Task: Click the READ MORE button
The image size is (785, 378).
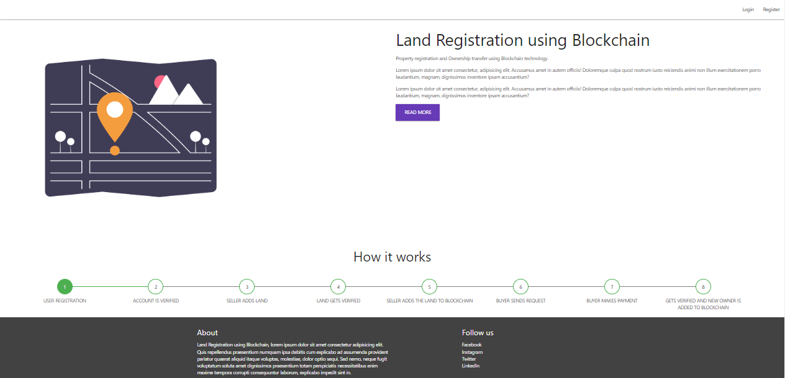Action: tap(417, 112)
